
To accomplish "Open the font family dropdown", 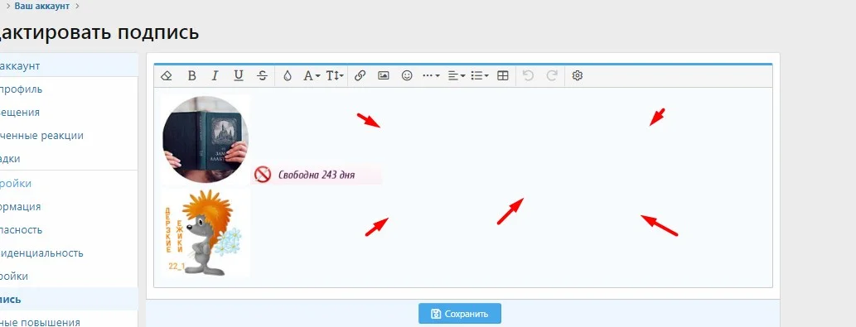I will click(312, 76).
